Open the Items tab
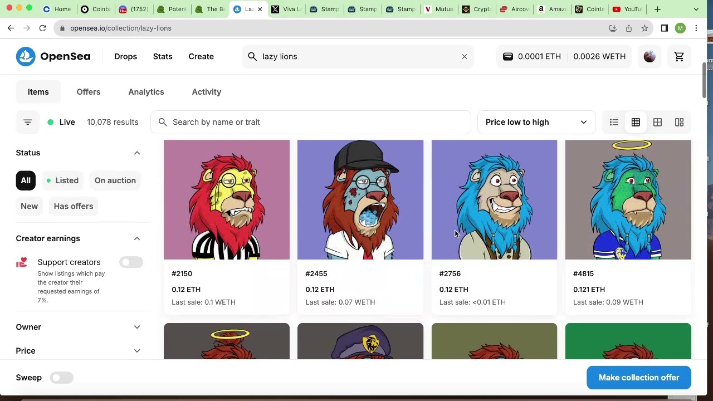 tap(38, 92)
